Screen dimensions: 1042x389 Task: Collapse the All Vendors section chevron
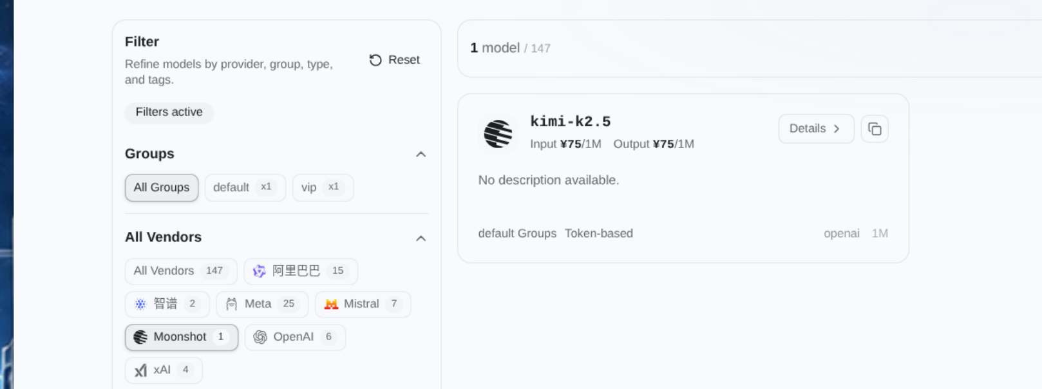421,238
